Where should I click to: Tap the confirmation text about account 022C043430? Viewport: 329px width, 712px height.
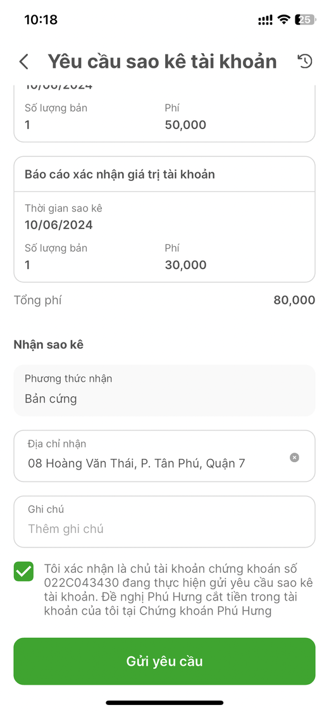173,590
